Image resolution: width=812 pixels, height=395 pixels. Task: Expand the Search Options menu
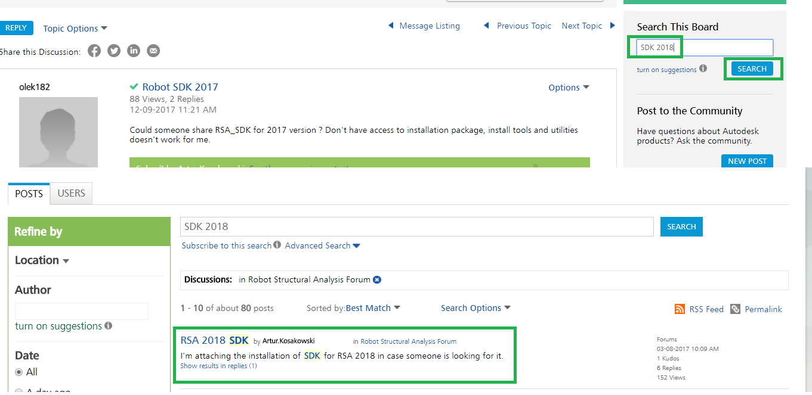tap(476, 308)
